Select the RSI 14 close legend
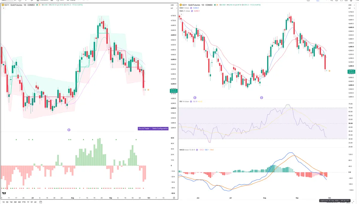The image size is (359, 204). [x=184, y=102]
